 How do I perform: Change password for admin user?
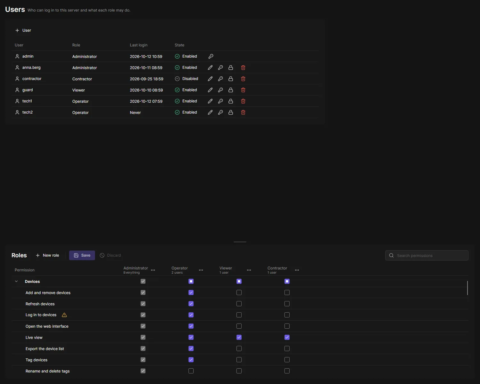pyautogui.click(x=211, y=56)
